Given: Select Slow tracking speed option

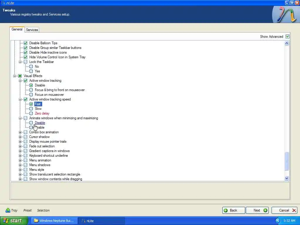Looking at the screenshot, I should point(31,109).
